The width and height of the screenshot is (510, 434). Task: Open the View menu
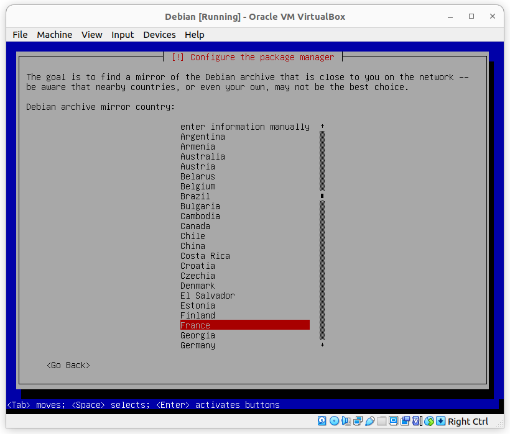[91, 35]
